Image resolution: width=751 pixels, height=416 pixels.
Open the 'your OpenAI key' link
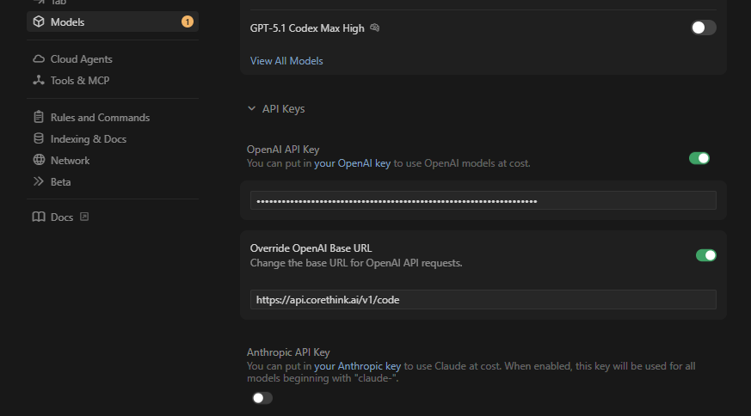click(352, 163)
